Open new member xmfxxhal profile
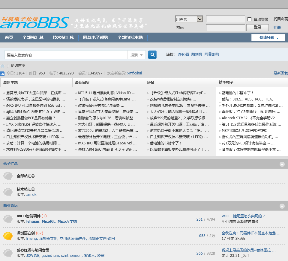 click(134, 73)
